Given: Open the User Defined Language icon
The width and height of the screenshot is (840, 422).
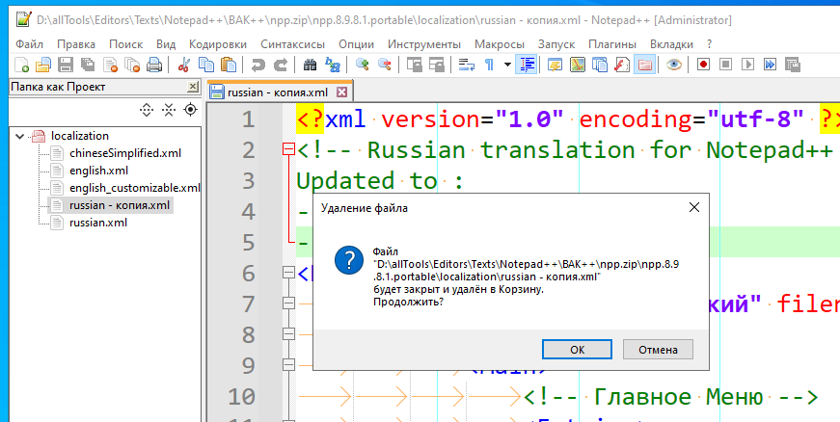Looking at the screenshot, I should 555,66.
